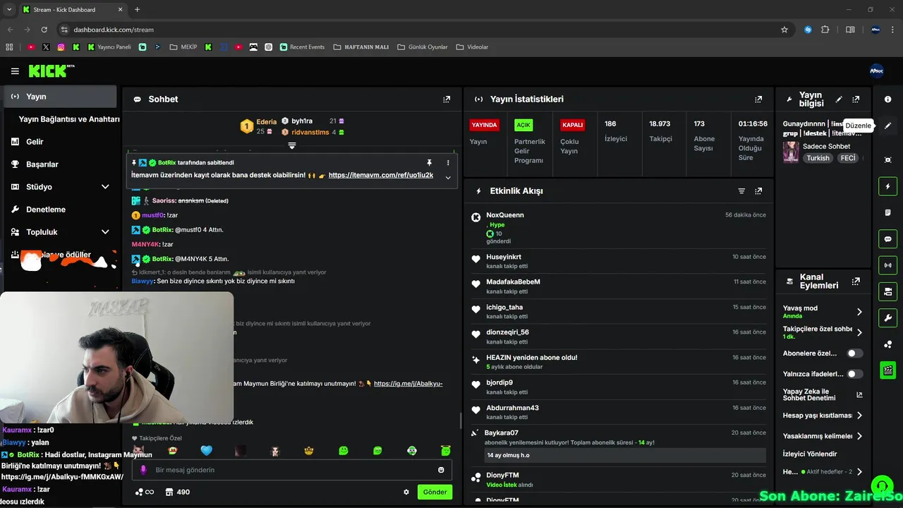Click the pin icon on pinned message
Image resolution: width=903 pixels, height=508 pixels.
(429, 162)
